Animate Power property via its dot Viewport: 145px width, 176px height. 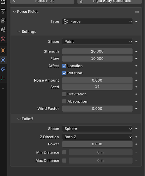pos(136,144)
